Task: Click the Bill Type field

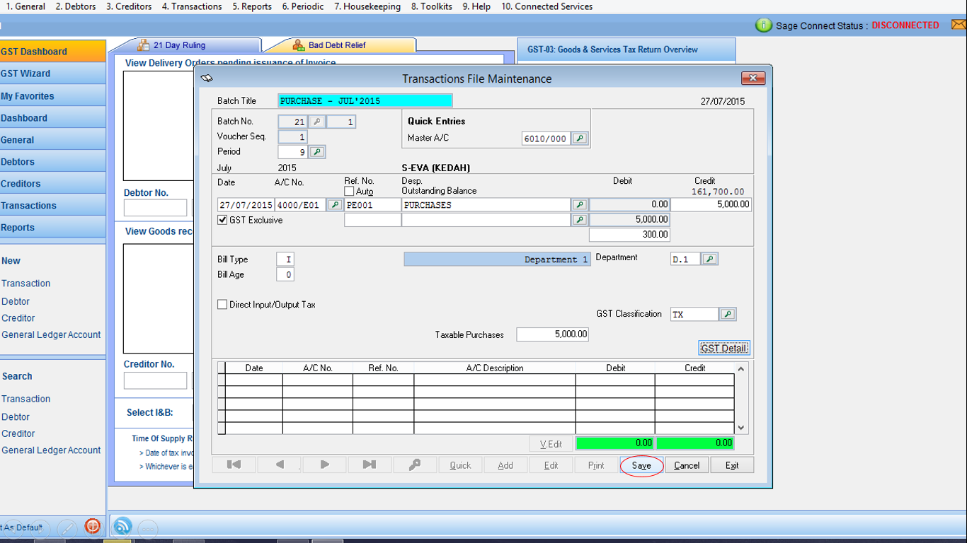Action: 285,259
